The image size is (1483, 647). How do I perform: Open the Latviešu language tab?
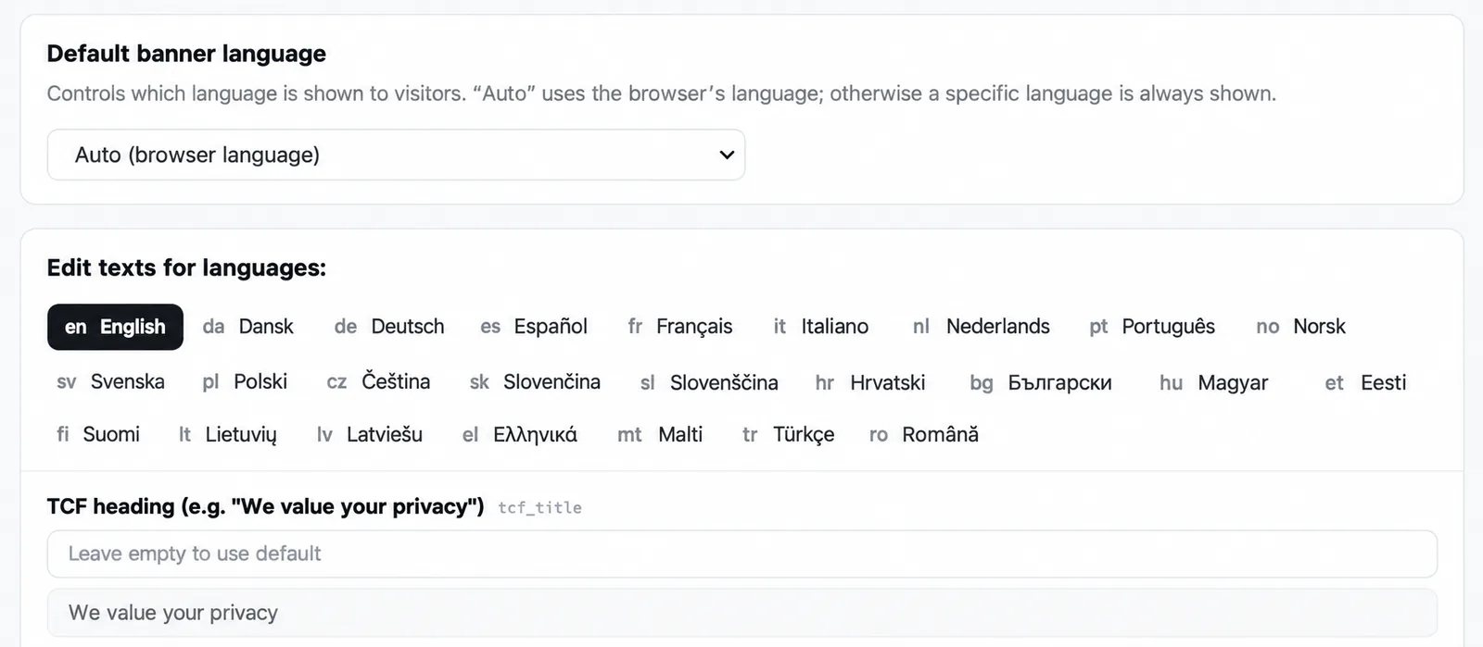click(369, 434)
